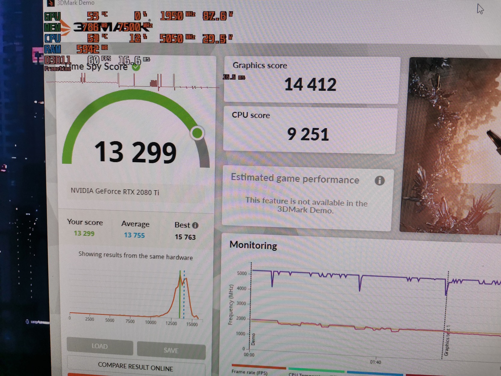
Task: Click the Graphics test 1 timeline marker
Action: 446,340
